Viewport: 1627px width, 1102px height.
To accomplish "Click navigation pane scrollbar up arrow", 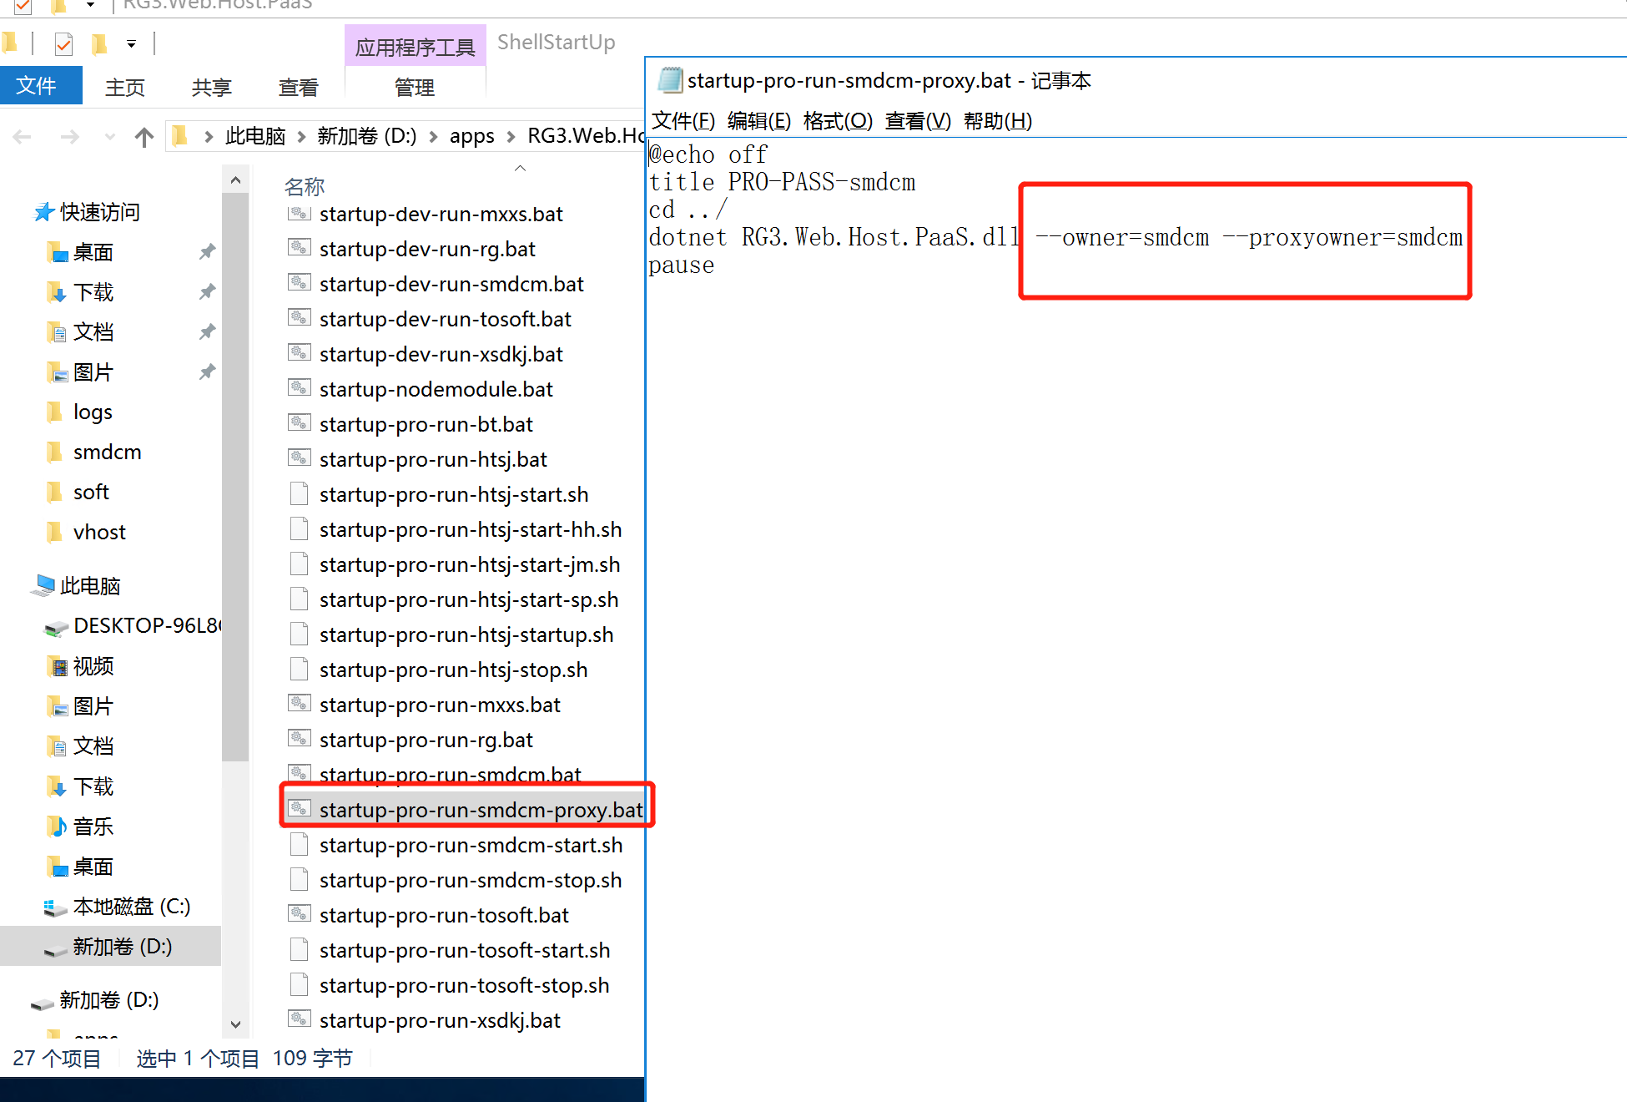I will (x=235, y=179).
